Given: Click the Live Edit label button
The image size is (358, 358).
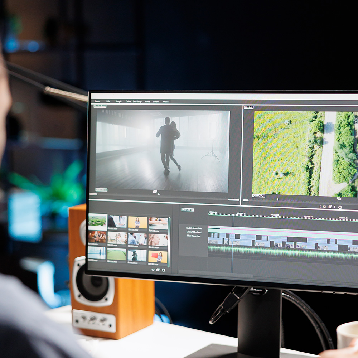Looking at the screenshot, I should pos(249,107).
